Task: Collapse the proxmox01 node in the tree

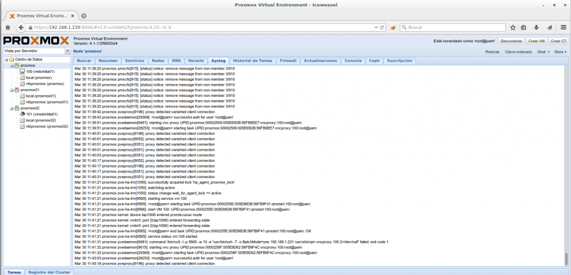Action: pyautogui.click(x=12, y=90)
